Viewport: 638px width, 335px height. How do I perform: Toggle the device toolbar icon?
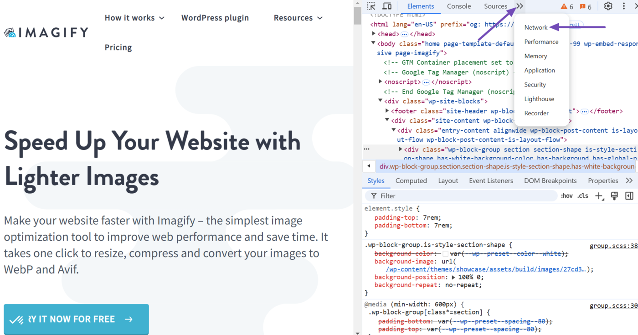point(387,6)
